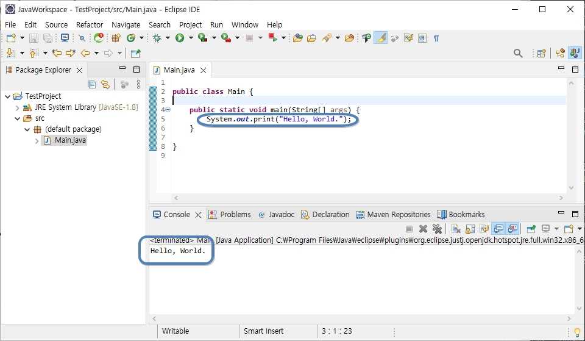Toggle Show Console When Standard Error Changes

(513, 228)
